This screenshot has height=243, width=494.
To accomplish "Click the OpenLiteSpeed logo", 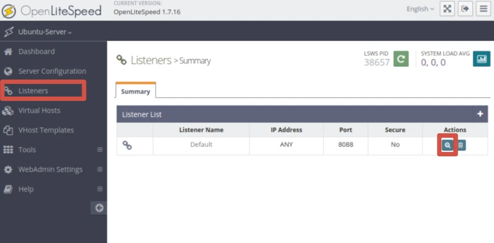I will point(52,11).
